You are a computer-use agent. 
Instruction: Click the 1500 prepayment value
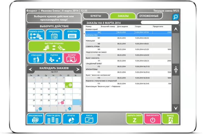pos(169,72)
